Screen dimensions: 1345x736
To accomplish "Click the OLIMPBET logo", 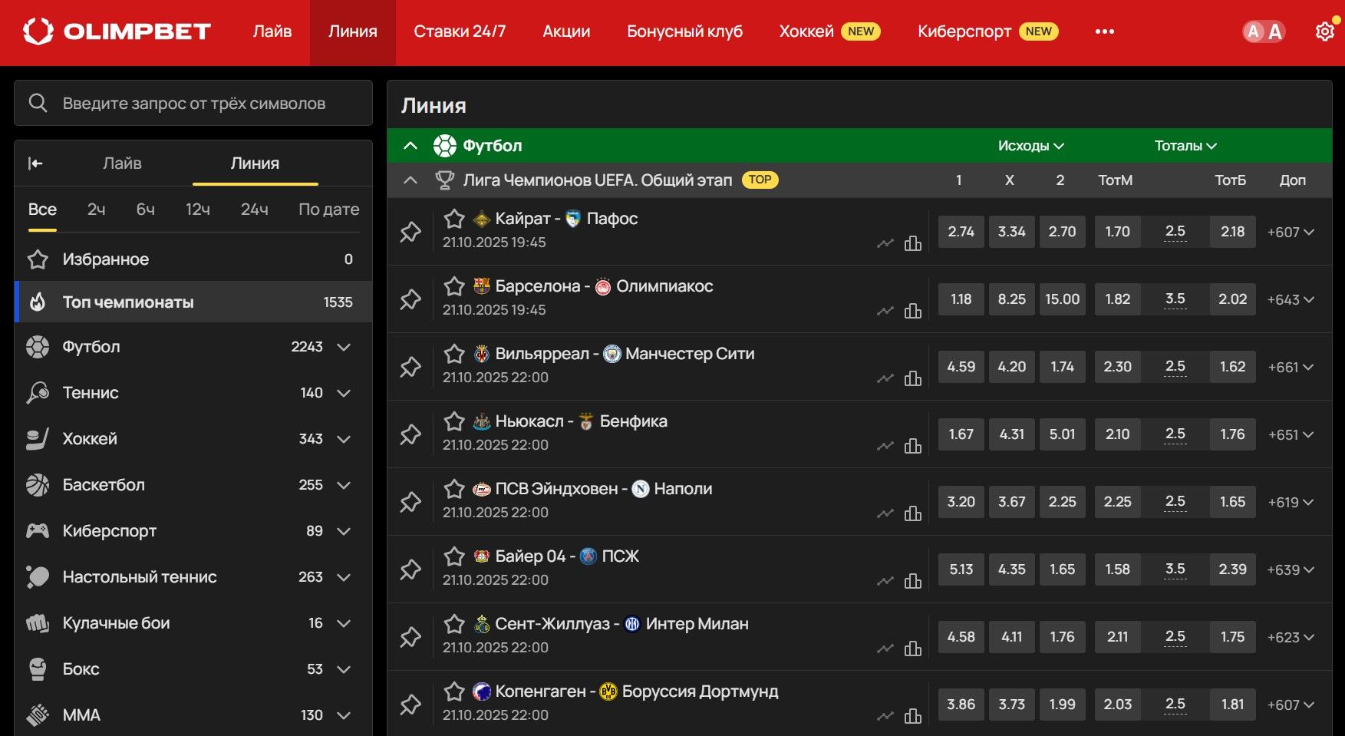I will click(x=117, y=31).
